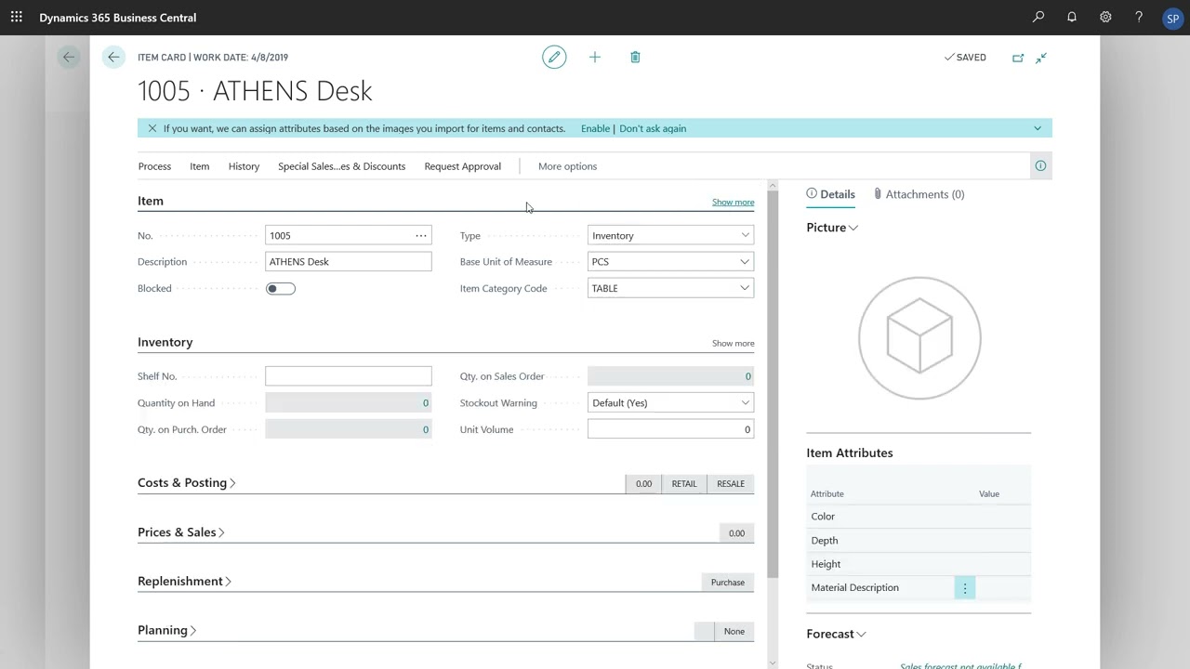Click the edit pencil icon
1190x669 pixels.
(x=554, y=58)
